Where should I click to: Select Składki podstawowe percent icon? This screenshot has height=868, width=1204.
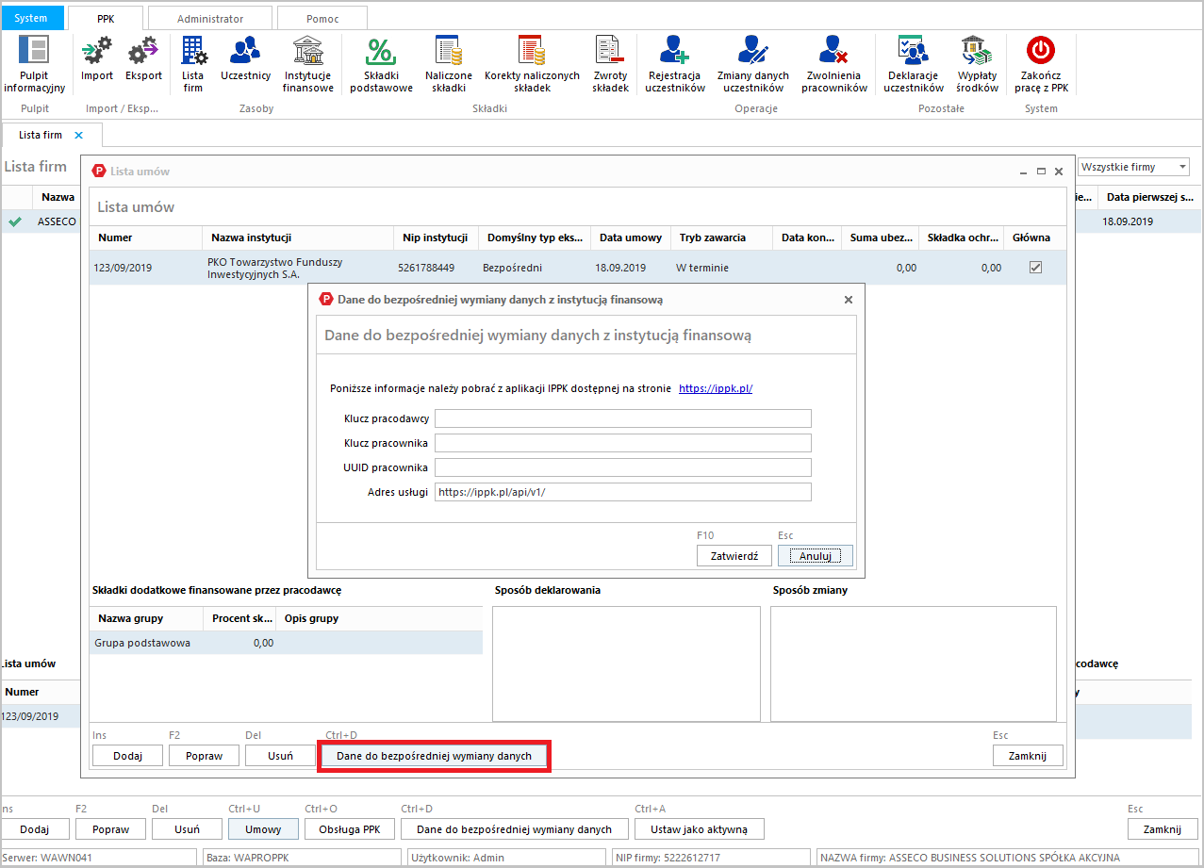click(381, 51)
